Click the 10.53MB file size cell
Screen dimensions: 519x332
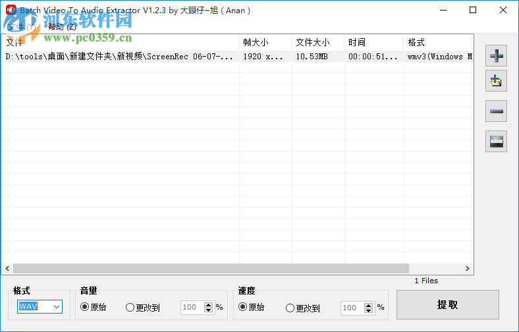312,57
